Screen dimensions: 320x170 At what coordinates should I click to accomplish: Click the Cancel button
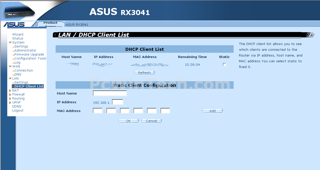pos(151,121)
